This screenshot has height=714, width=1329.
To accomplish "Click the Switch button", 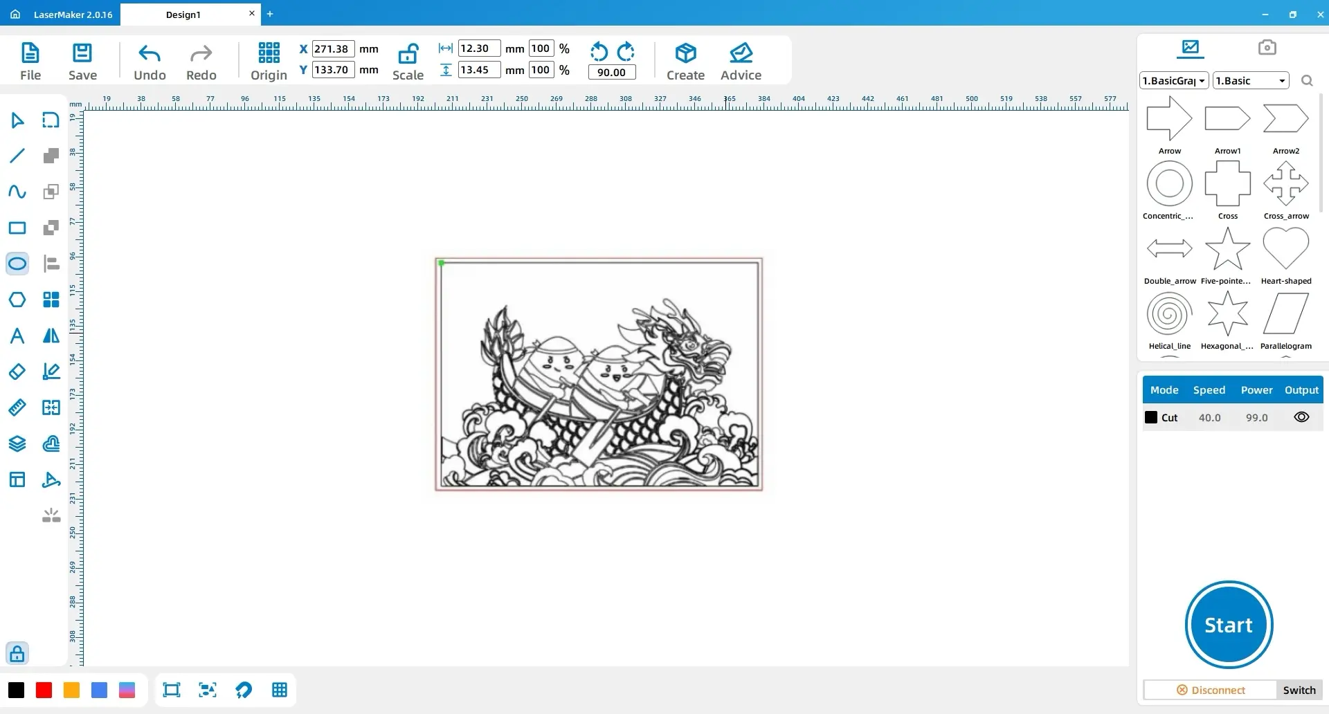I will pos(1299,690).
